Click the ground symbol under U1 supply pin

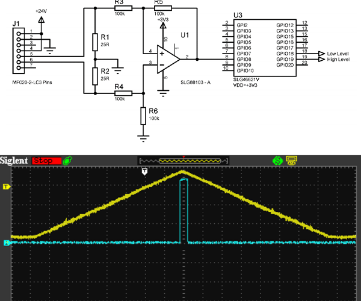pyautogui.click(x=163, y=93)
